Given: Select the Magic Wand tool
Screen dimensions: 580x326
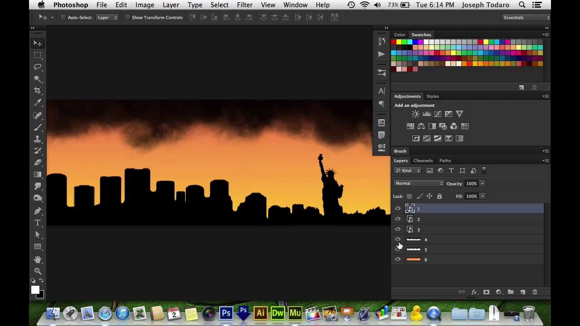Looking at the screenshot, I should (38, 79).
